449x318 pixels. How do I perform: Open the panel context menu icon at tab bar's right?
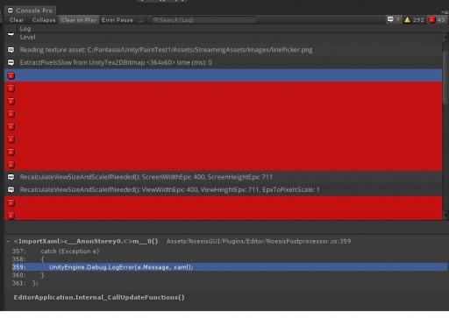(445, 12)
